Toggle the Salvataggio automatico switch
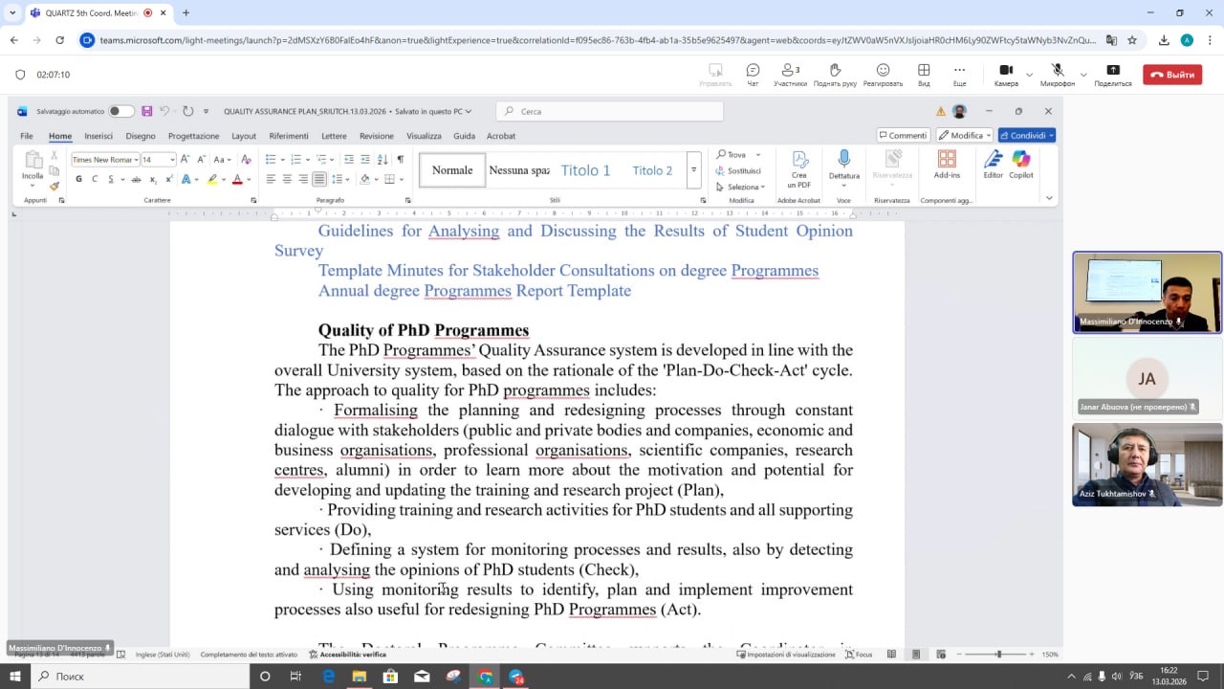The image size is (1224, 689). [x=121, y=111]
